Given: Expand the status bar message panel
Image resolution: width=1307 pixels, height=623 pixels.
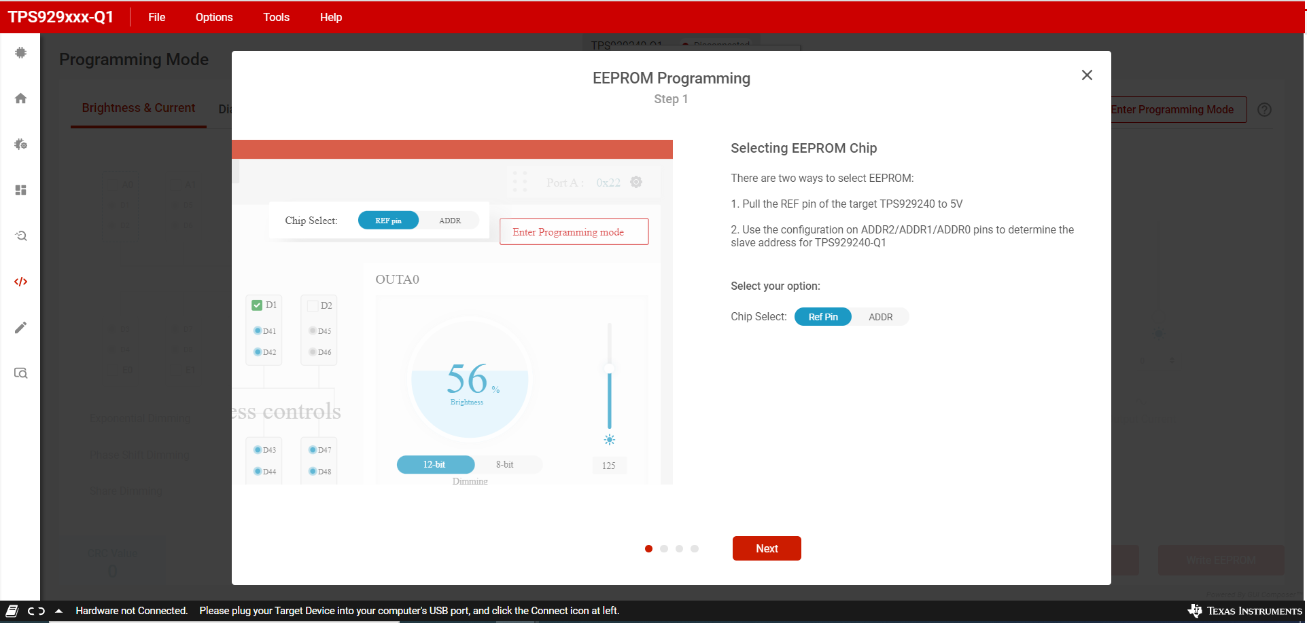Looking at the screenshot, I should pyautogui.click(x=58, y=611).
